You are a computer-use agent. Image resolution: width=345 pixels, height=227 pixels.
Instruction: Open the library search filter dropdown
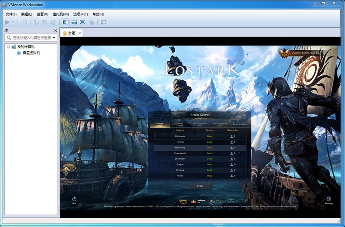pos(54,38)
